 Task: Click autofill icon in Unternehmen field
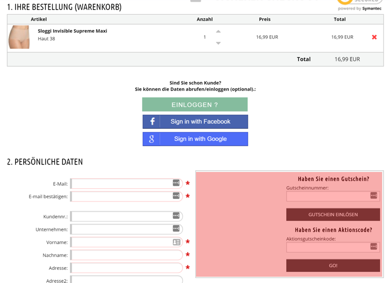coord(176,228)
